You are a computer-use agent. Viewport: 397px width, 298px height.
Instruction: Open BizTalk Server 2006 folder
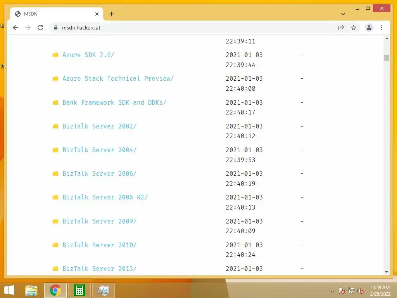[100, 173]
